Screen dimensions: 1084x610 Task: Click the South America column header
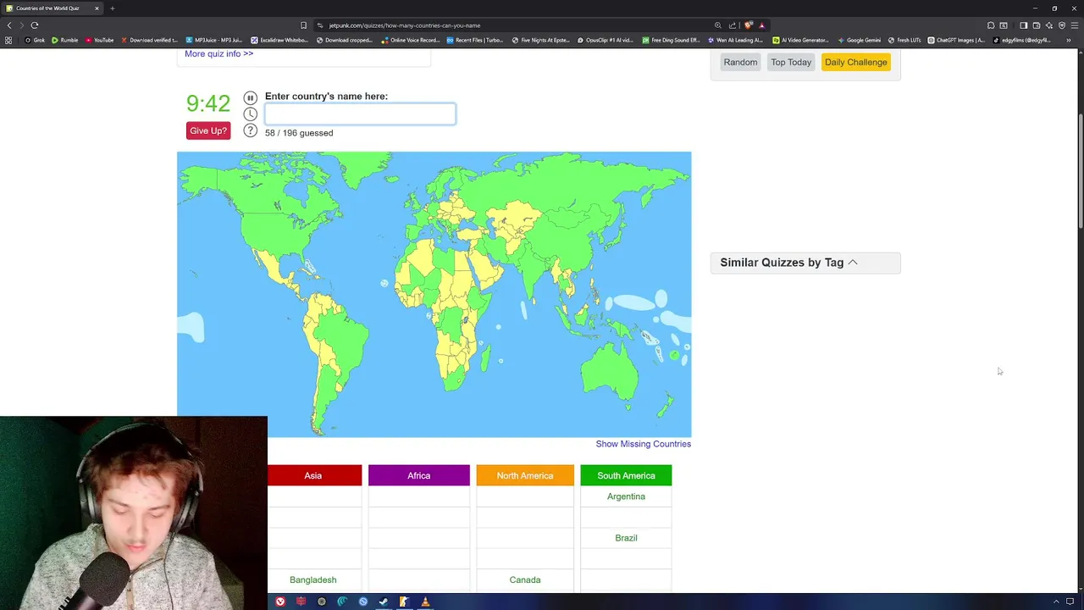point(626,475)
